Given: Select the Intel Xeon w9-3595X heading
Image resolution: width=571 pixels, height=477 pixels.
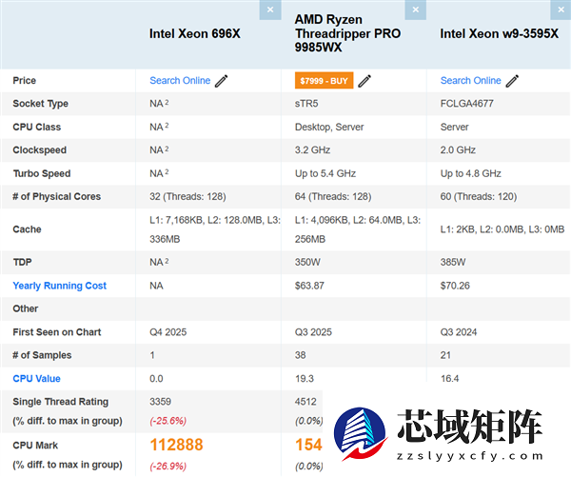Looking at the screenshot, I should tap(500, 33).
